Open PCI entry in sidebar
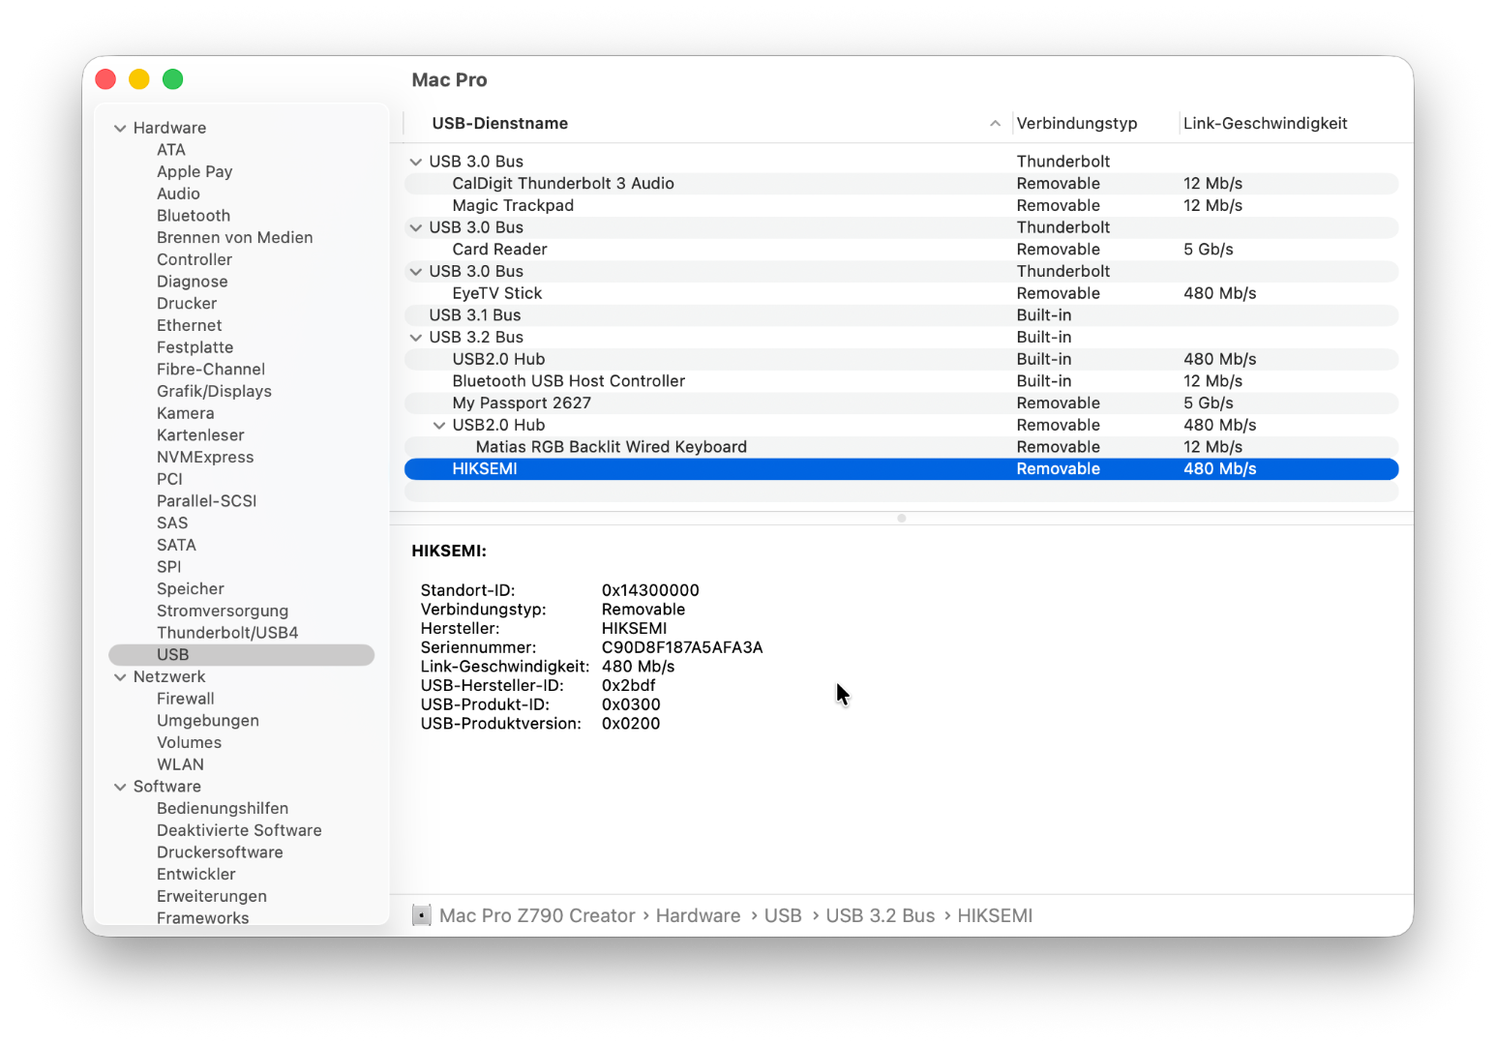The height and width of the screenshot is (1045, 1495). point(169,480)
